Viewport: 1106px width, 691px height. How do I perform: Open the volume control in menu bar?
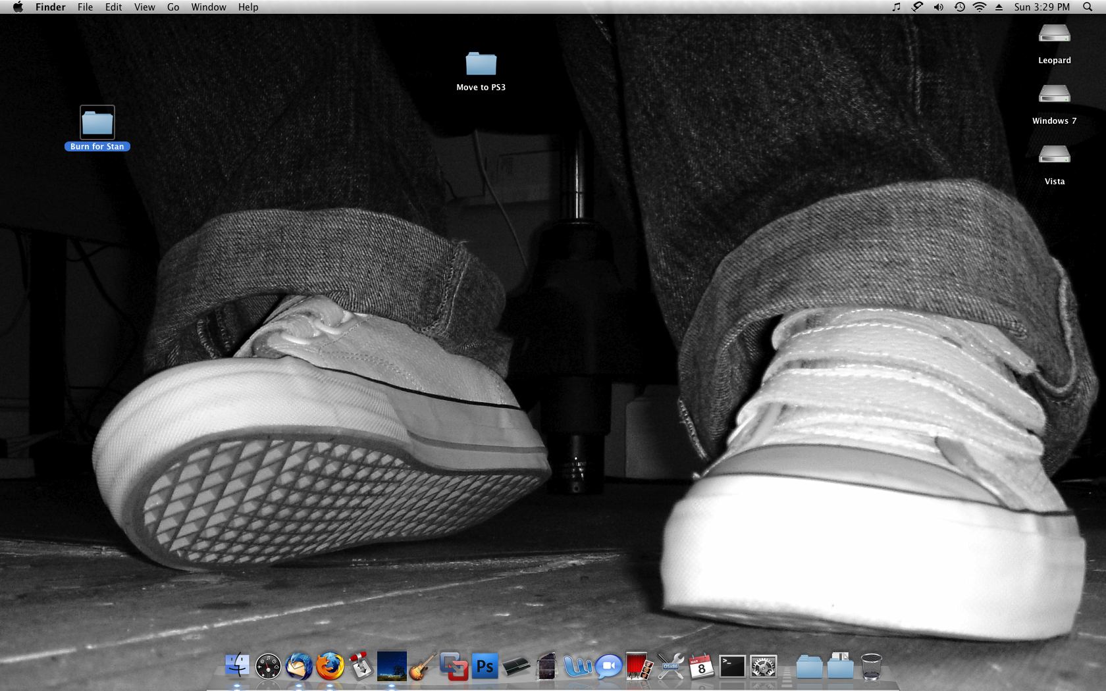pos(938,7)
